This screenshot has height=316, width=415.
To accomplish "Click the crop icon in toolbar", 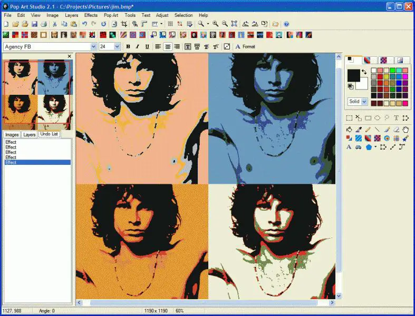I will (x=124, y=24).
